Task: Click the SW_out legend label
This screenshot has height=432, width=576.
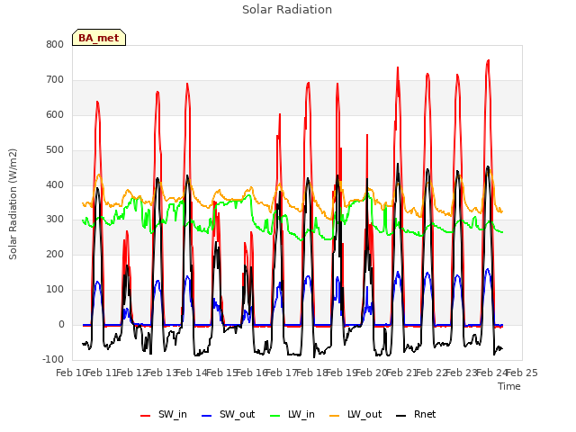Action: point(237,414)
